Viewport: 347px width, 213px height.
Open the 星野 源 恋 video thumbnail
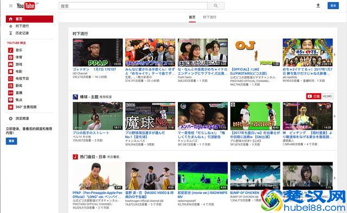[x=150, y=176]
